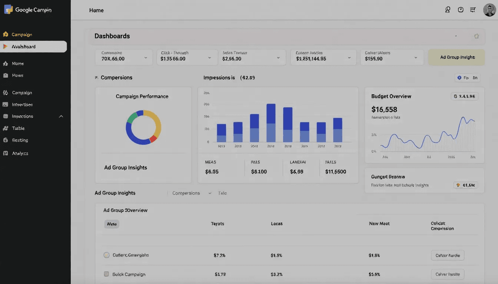Collapse the Inpections sidebar section
Screen dimensions: 498x284
pos(61,116)
